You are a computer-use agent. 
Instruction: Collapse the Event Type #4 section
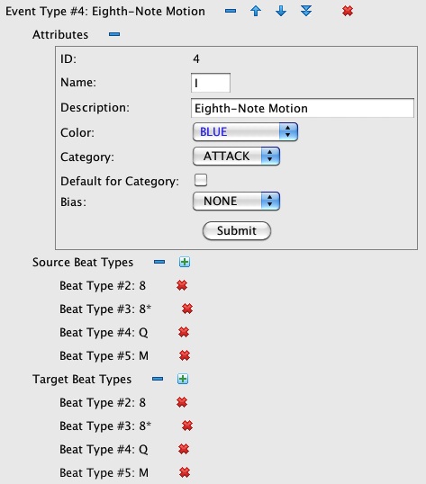pos(231,11)
